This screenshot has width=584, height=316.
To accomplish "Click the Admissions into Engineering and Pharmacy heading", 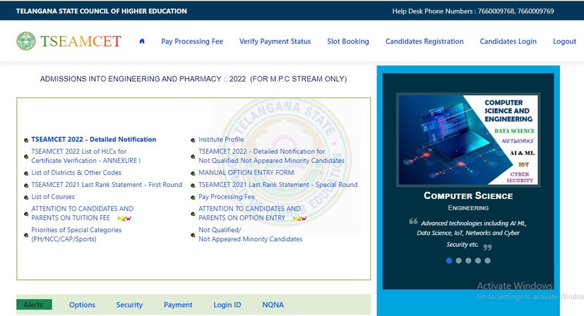I will coord(193,79).
